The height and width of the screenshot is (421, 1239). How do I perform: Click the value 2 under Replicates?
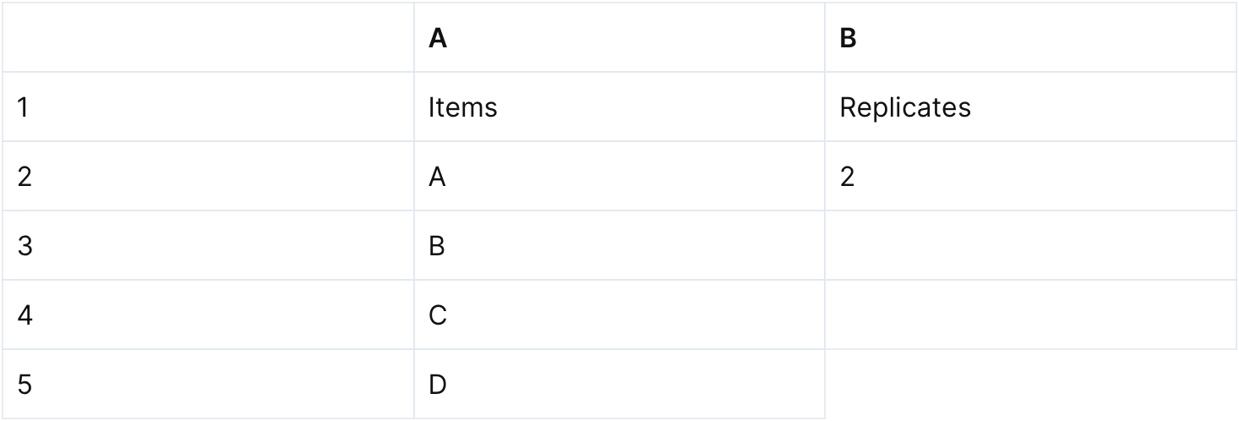click(x=1030, y=177)
